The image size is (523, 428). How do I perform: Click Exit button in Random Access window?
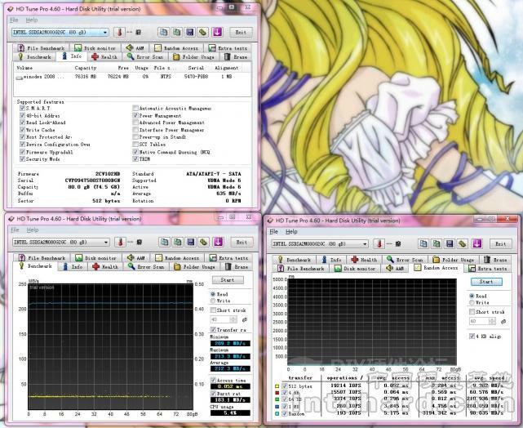tap(501, 244)
